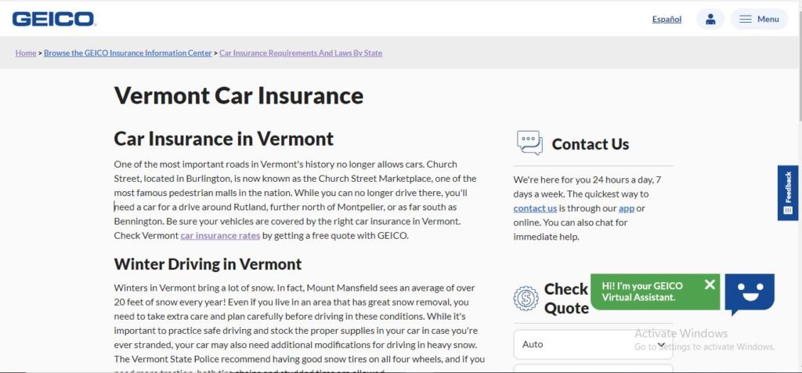Click the Contact Us heading

click(591, 144)
